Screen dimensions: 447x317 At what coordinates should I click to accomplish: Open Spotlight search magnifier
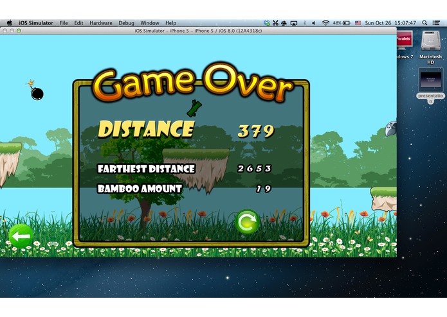424,23
